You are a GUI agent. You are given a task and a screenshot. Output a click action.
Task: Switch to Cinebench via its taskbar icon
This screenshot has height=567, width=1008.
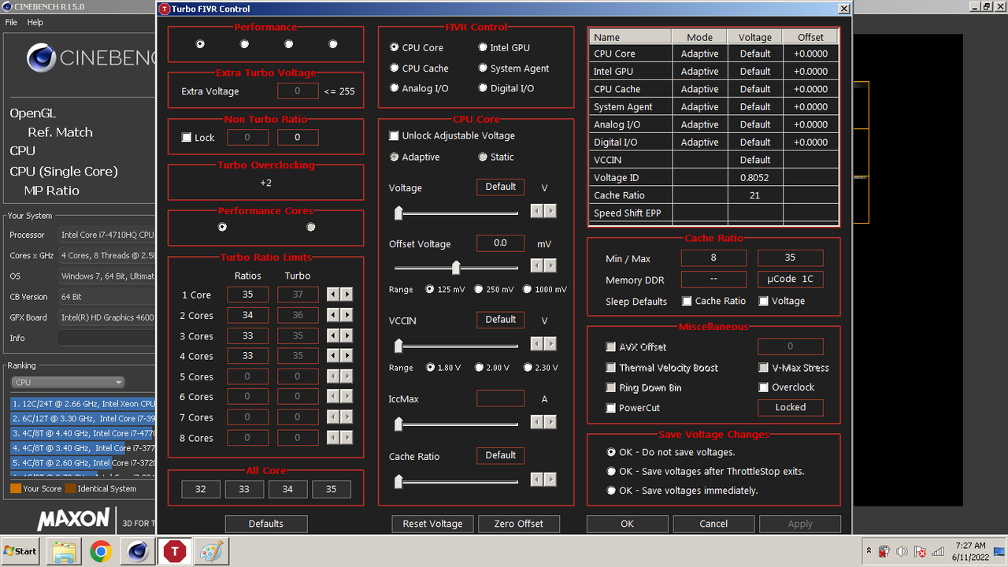tap(138, 551)
